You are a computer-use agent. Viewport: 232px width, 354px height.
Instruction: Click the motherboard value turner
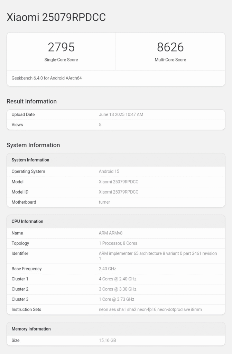104,202
